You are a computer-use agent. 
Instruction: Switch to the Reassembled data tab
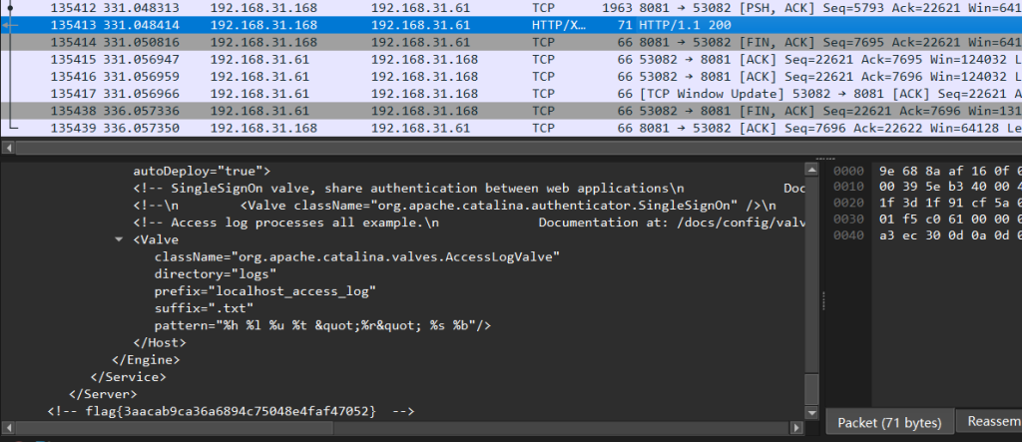(x=990, y=421)
